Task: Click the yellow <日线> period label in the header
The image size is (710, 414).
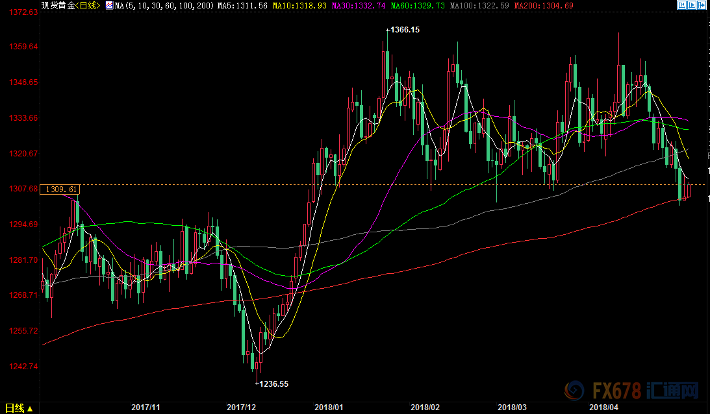Action: click(88, 5)
